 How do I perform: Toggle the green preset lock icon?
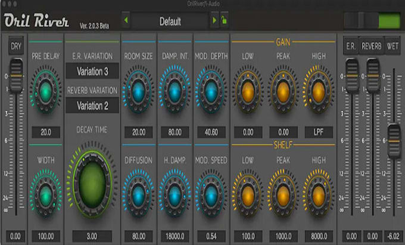pyautogui.click(x=224, y=20)
